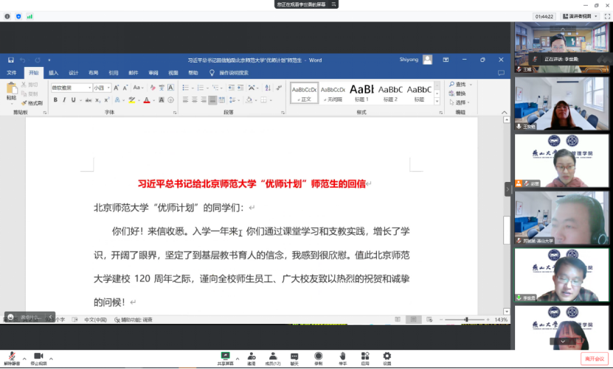
Task: Open the font name dropdown (微软雅黑)
Action: [70, 88]
